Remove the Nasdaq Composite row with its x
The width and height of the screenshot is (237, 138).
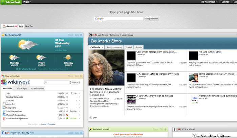coord(80,97)
